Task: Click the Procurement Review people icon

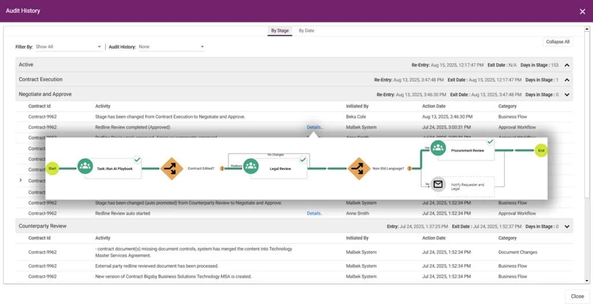Action: tap(438, 148)
